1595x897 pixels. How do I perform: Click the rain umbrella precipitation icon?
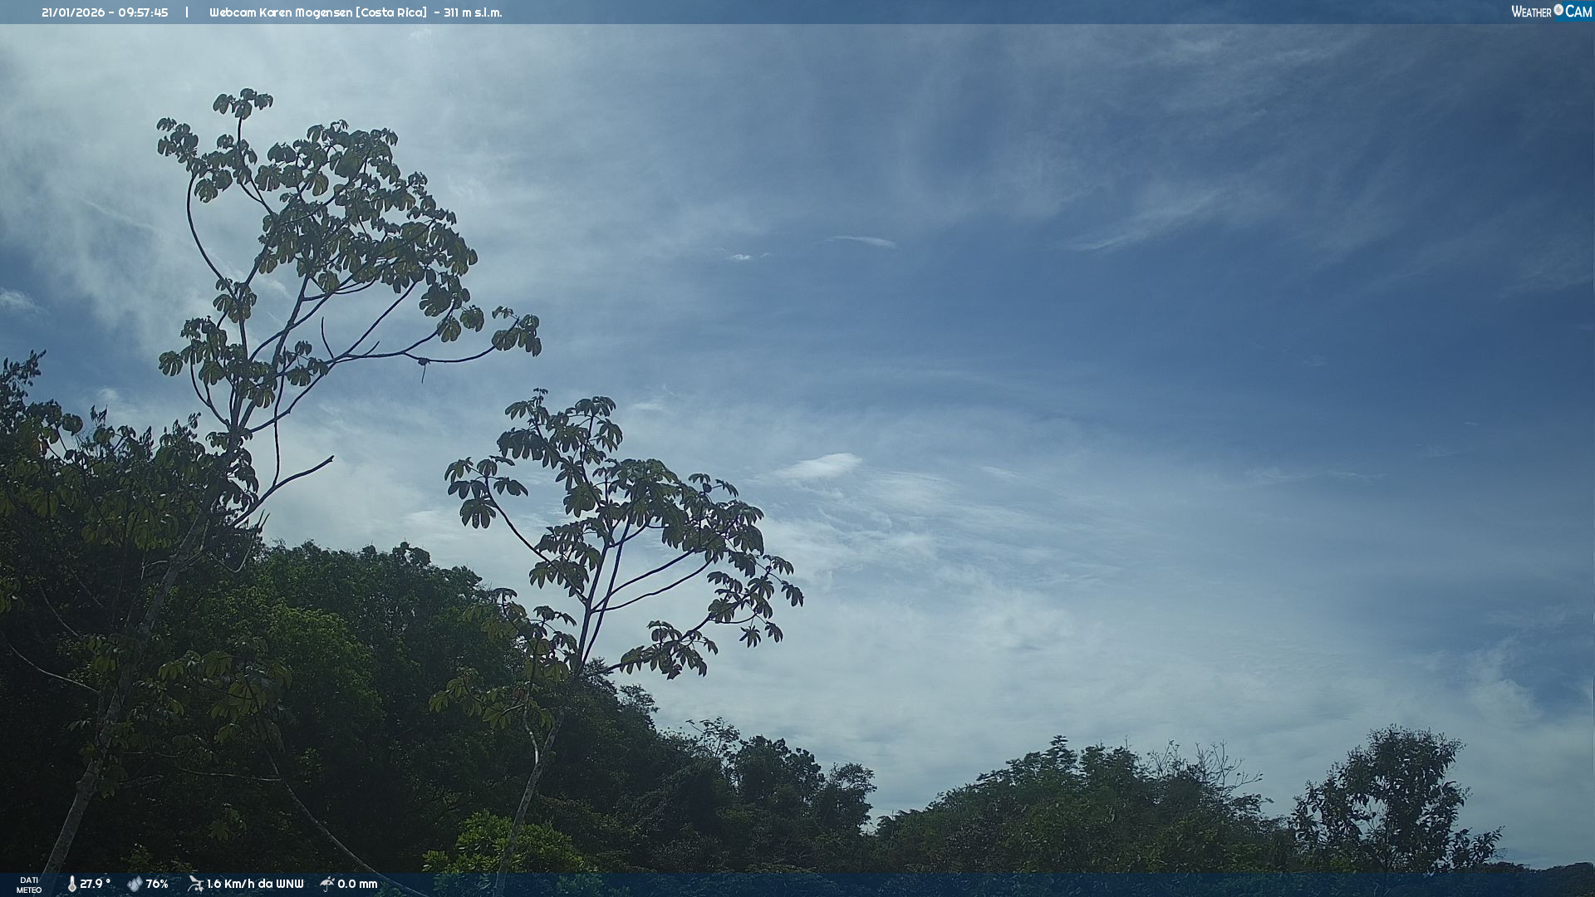pos(327,884)
